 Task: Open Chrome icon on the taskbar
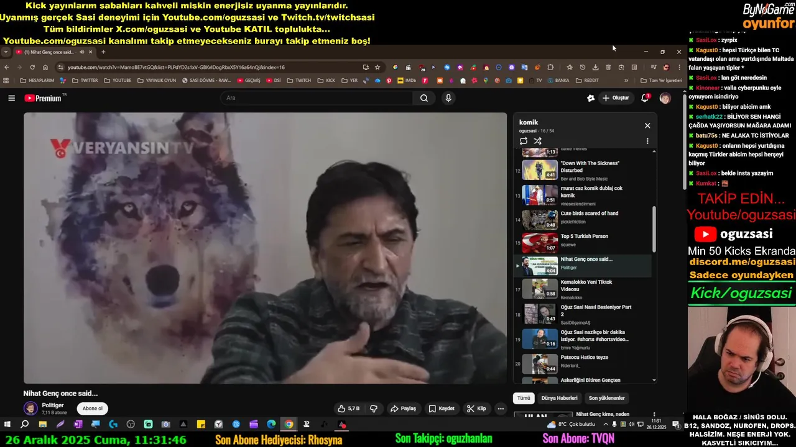(289, 425)
